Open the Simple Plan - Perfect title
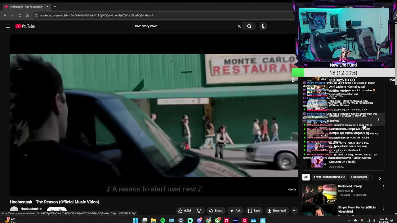The width and height of the screenshot is (397, 223). click(x=357, y=209)
